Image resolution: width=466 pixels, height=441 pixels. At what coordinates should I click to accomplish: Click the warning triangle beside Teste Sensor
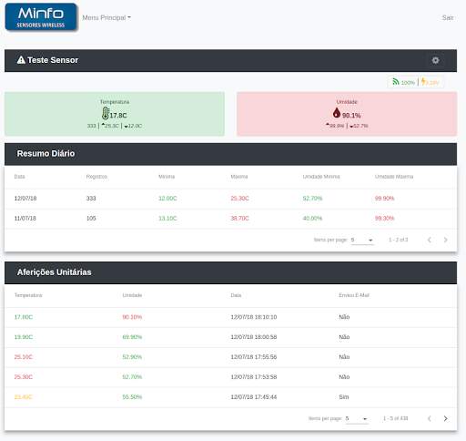point(21,60)
